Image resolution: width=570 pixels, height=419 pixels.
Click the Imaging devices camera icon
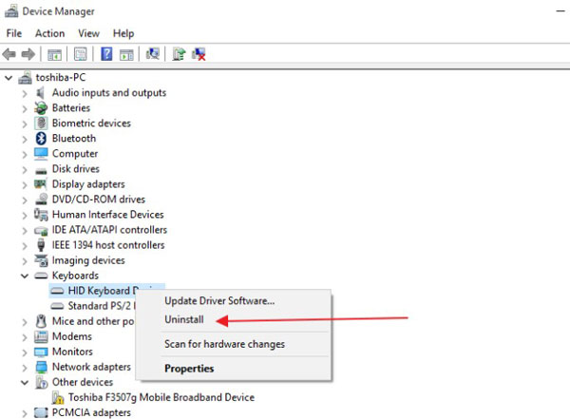coord(41,260)
